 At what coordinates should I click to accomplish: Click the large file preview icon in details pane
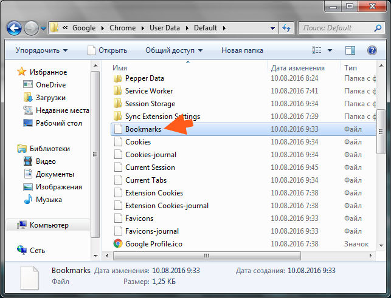pyautogui.click(x=29, y=278)
